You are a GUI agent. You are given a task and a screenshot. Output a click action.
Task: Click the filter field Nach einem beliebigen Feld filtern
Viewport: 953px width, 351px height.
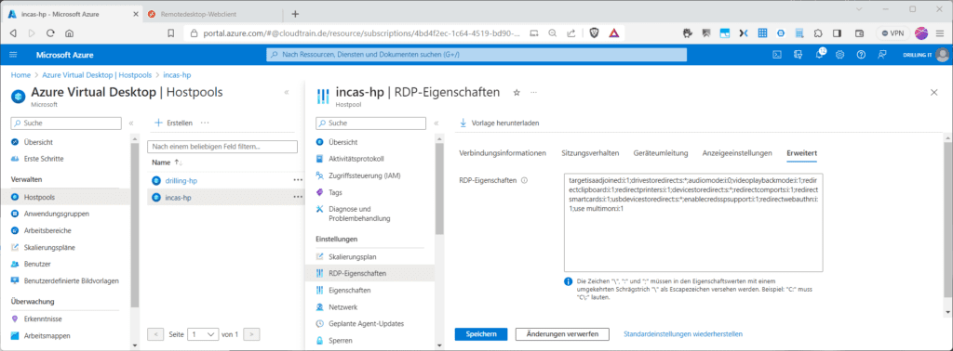click(x=222, y=146)
